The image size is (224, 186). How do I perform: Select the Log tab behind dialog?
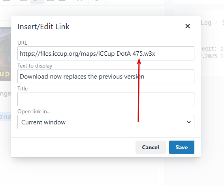pyautogui.click(x=206, y=23)
